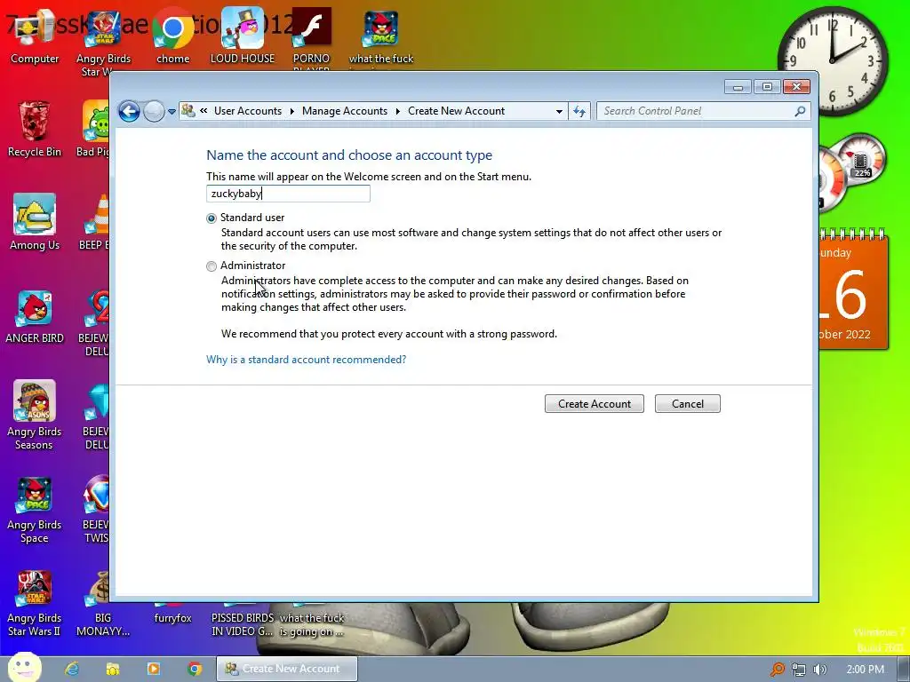The width and height of the screenshot is (910, 682).
Task: Click the analog clock gadget
Action: [833, 61]
